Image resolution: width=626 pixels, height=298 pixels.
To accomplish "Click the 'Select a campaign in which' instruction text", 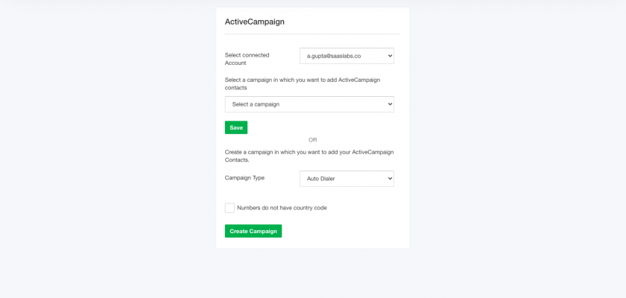I will (303, 83).
